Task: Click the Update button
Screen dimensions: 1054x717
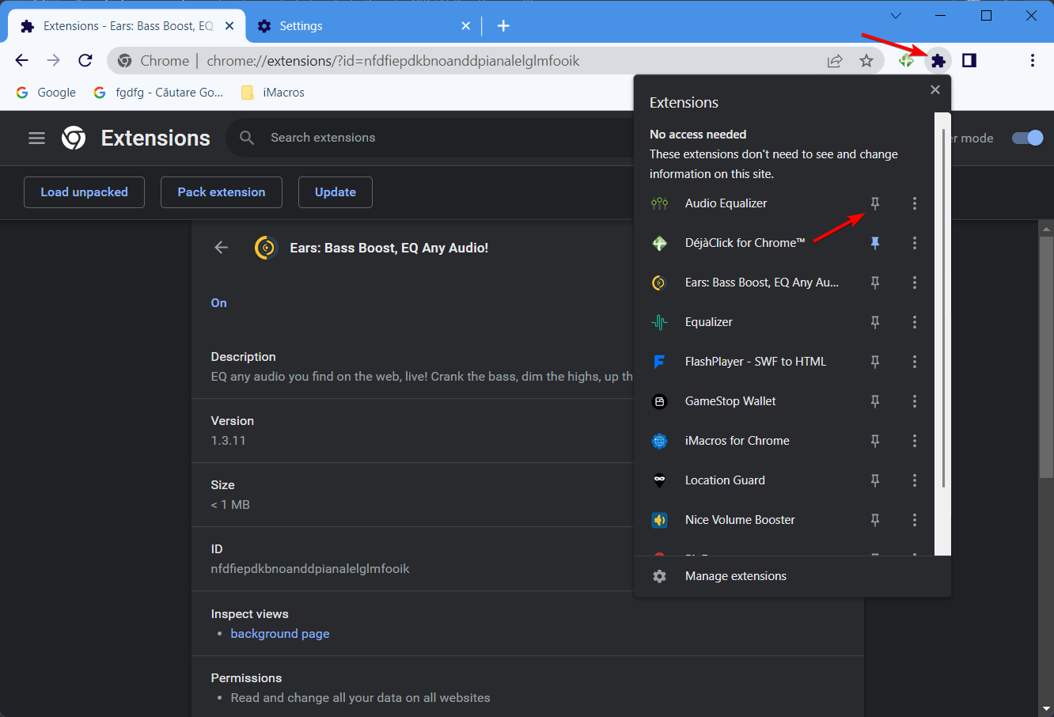Action: pos(336,192)
